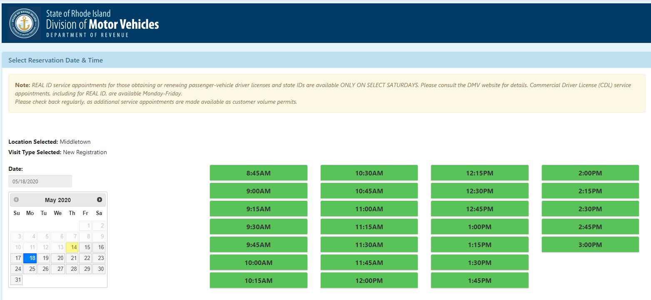This screenshot has height=300, width=651.
Task: Select the 1:45PM time button
Action: (x=479, y=280)
